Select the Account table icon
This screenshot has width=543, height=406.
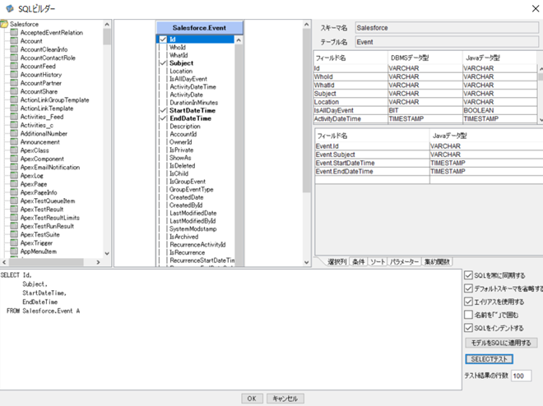(14, 41)
